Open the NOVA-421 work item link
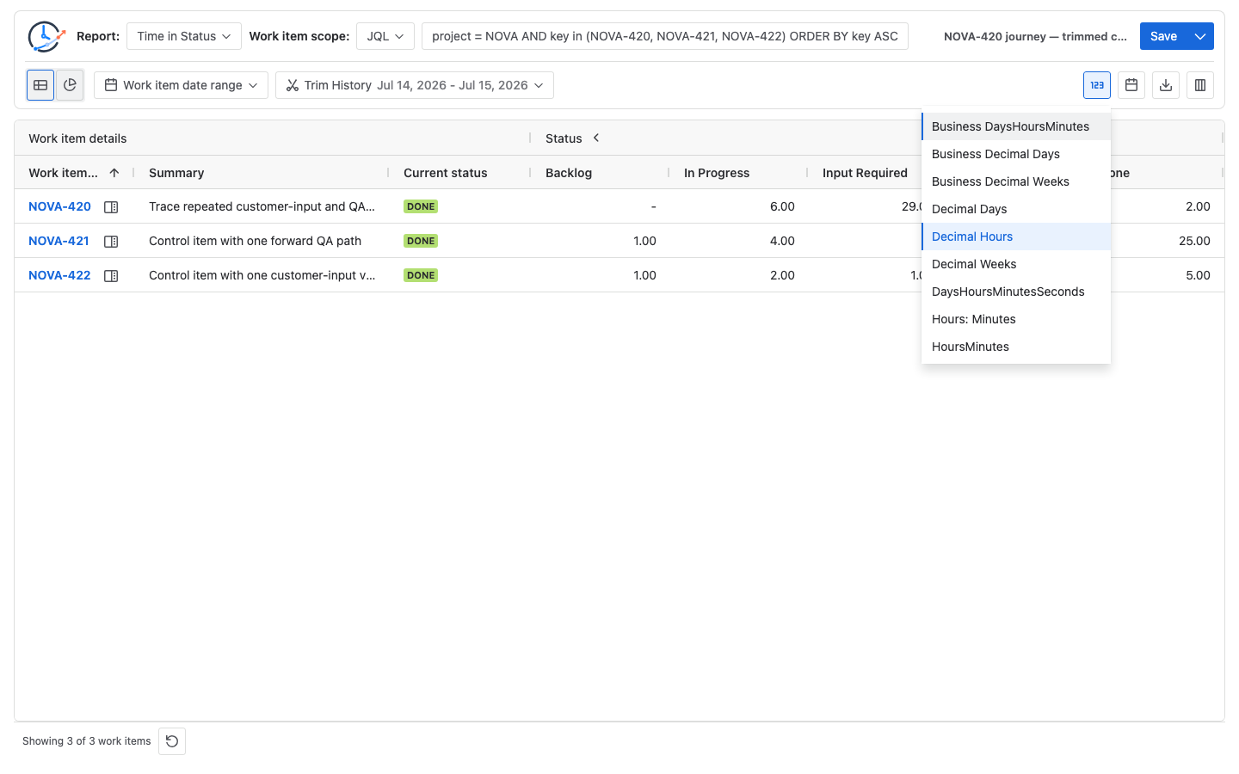The height and width of the screenshot is (774, 1239). (x=59, y=241)
